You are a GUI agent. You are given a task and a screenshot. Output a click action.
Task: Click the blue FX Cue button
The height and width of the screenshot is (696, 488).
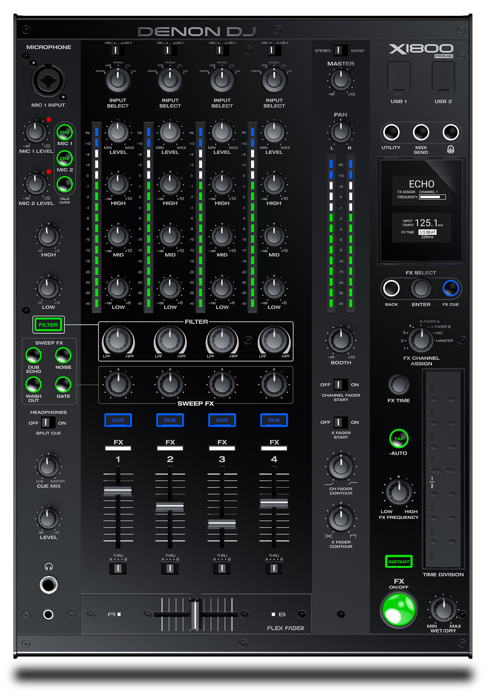pos(451,288)
